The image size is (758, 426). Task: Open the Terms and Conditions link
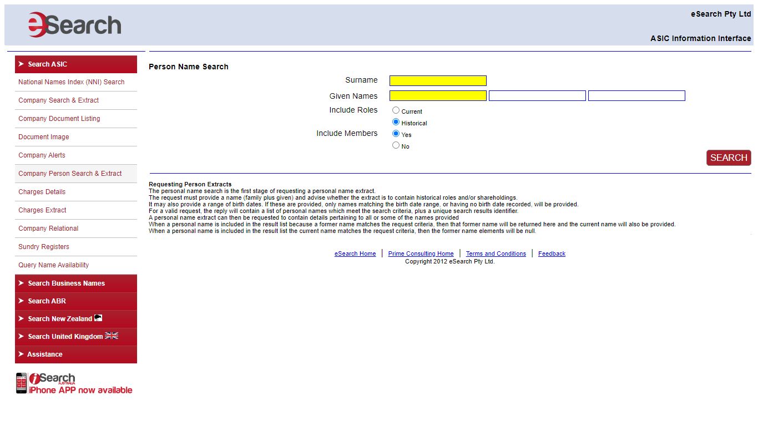tap(496, 253)
